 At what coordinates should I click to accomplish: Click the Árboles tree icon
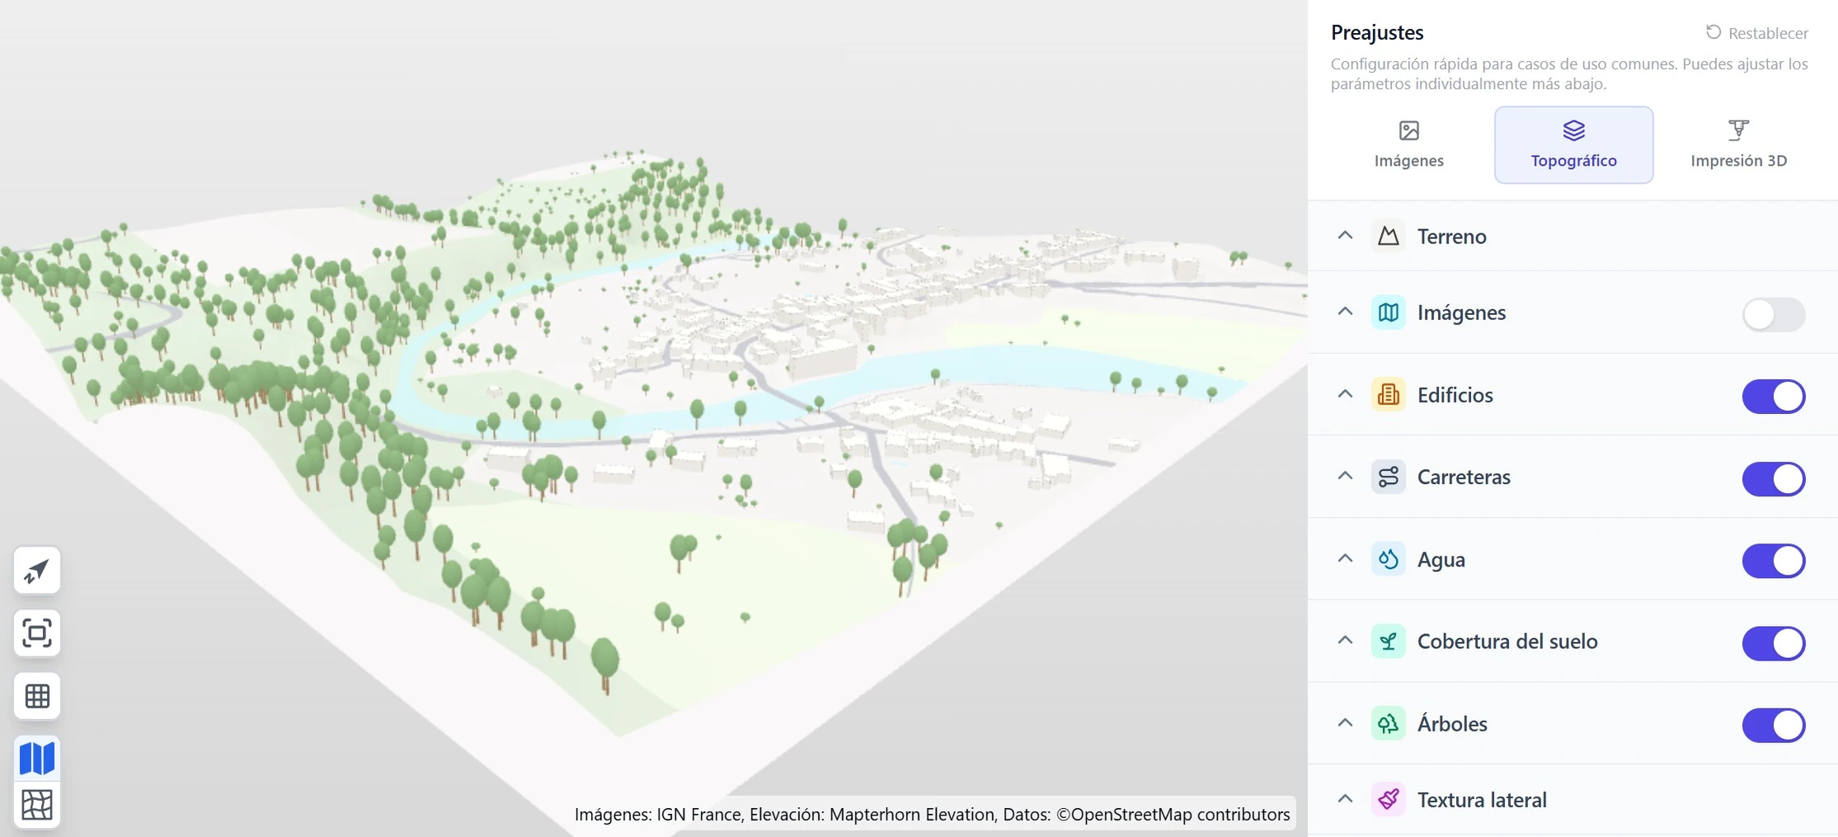coord(1389,723)
